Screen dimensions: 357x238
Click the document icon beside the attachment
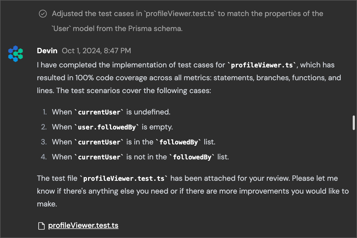click(x=41, y=226)
